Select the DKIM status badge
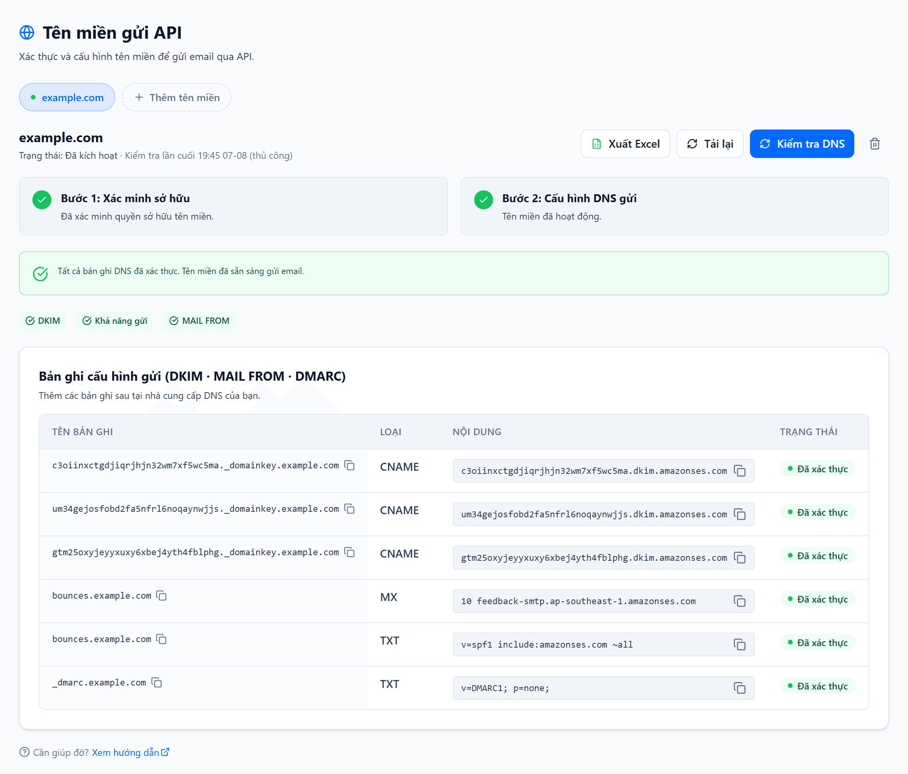 coord(43,321)
